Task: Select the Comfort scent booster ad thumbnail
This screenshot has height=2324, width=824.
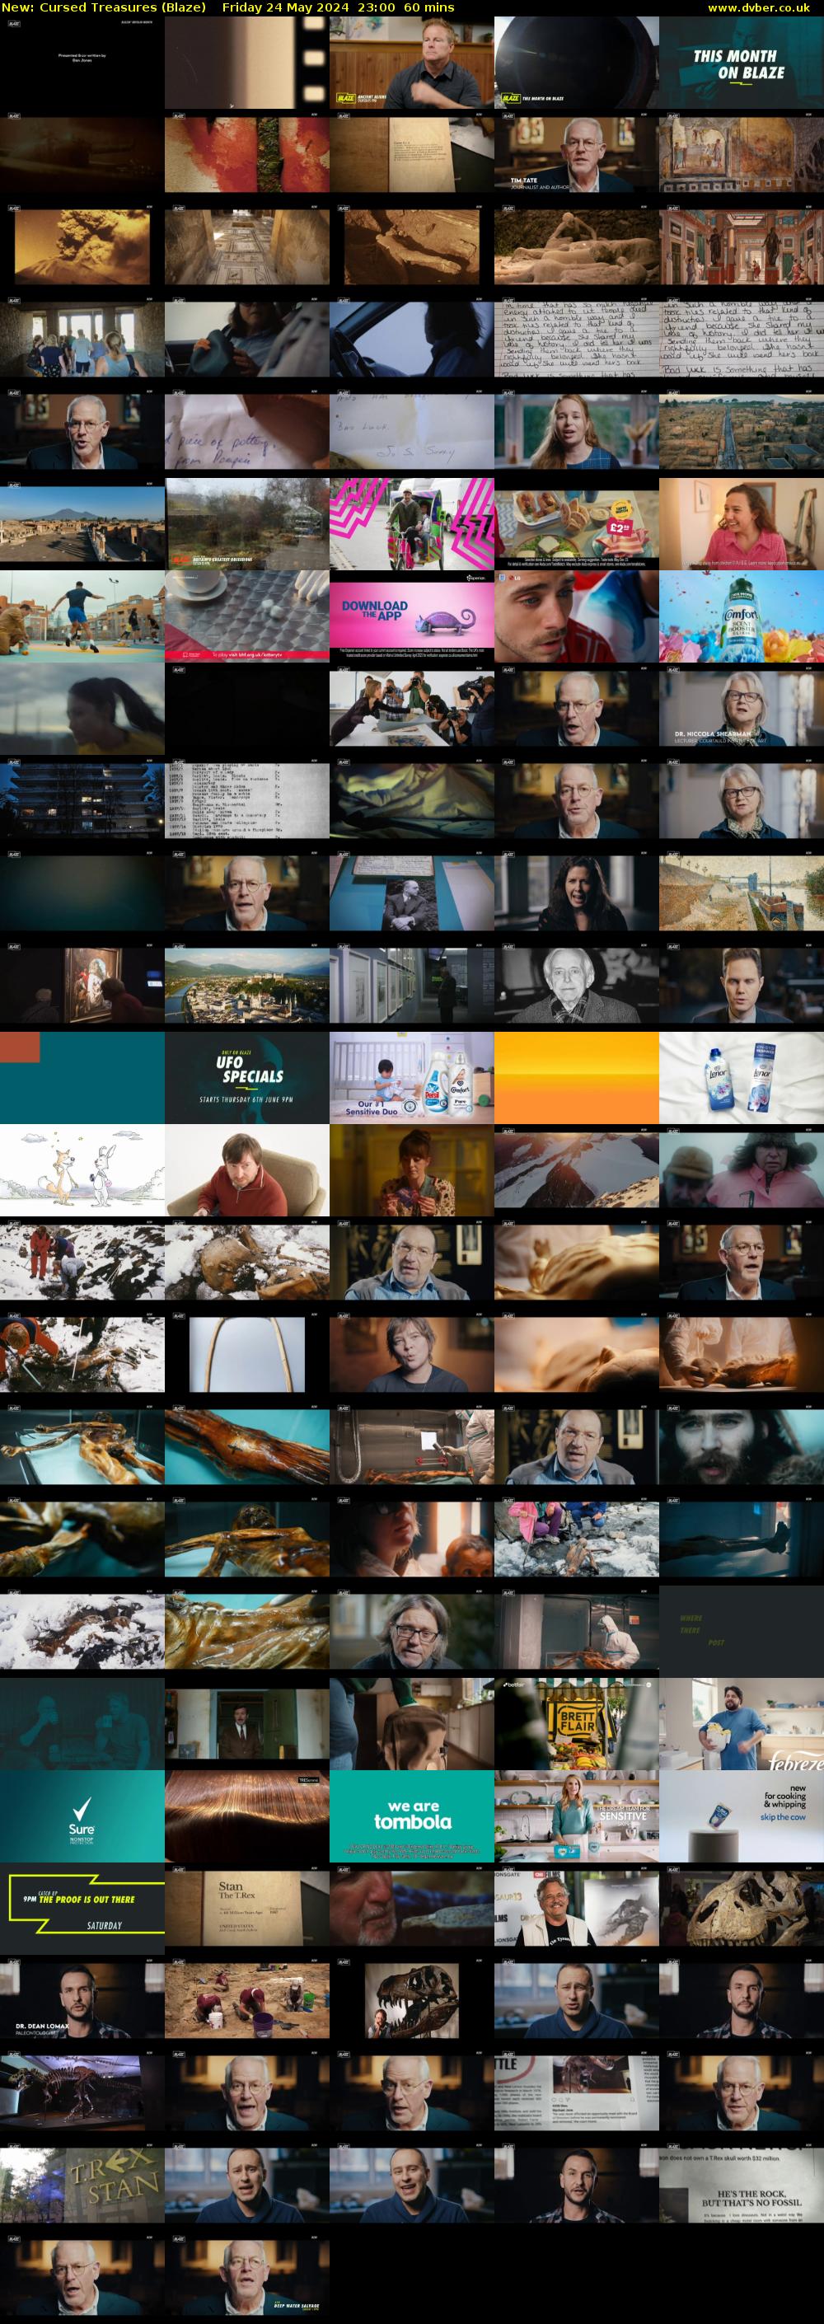Action: click(x=741, y=616)
